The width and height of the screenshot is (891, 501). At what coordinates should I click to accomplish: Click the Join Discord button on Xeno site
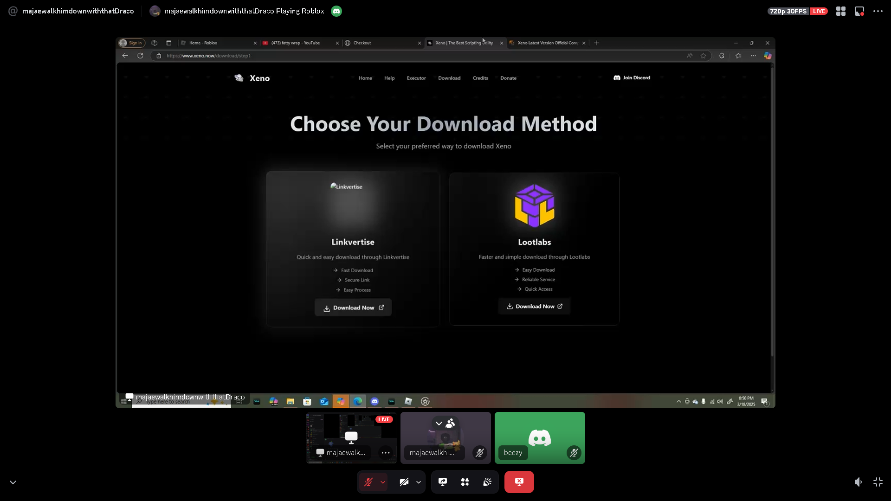632,78
